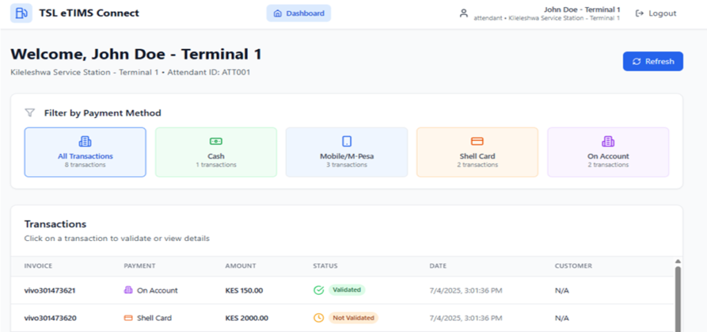This screenshot has width=707, height=332.
Task: Click the TSL eTIMS Connect title
Action: (89, 13)
